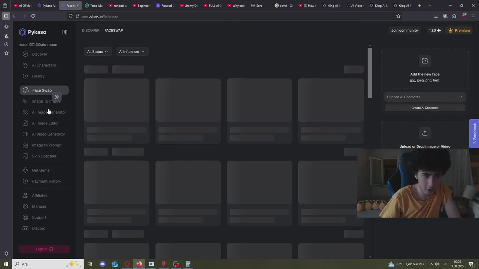Click DISCOVER in the breadcrumb
Viewport: 479px width, 269px height.
(x=91, y=30)
